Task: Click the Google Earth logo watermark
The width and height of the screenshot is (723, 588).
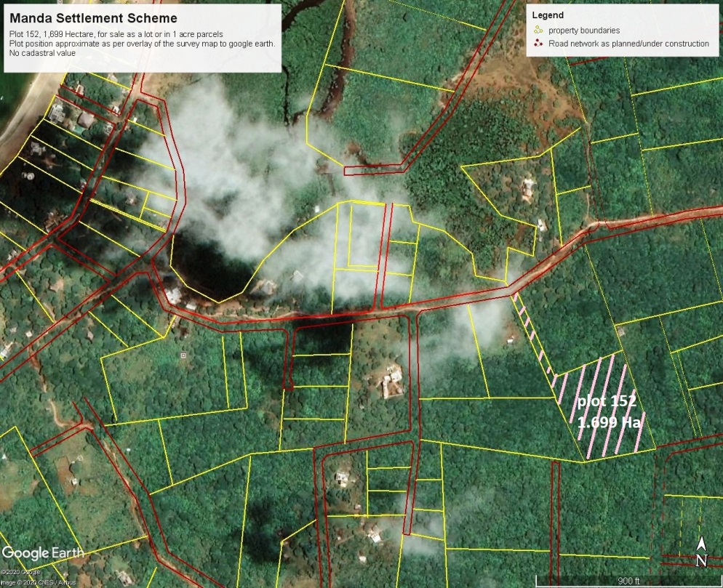Action: pos(43,552)
